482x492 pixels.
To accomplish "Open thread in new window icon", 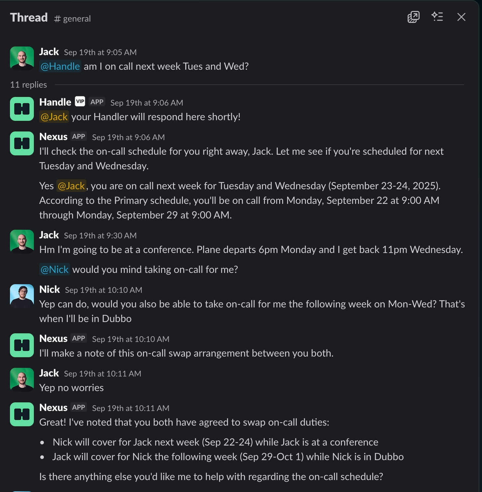I will click(413, 17).
